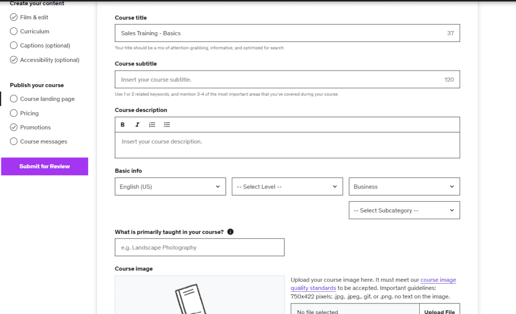Viewport: 516px width, 314px height.
Task: Open the Select Level dropdown
Action: [287, 186]
